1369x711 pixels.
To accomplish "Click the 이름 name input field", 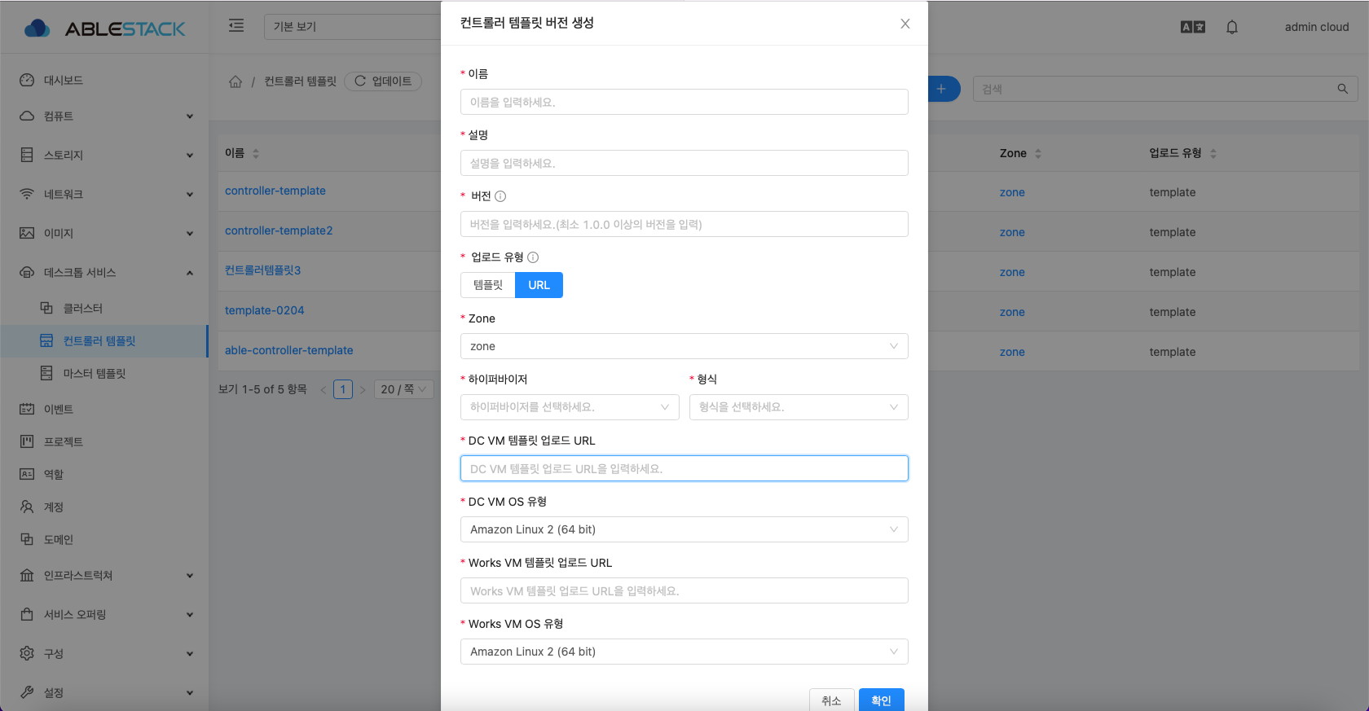I will [684, 102].
